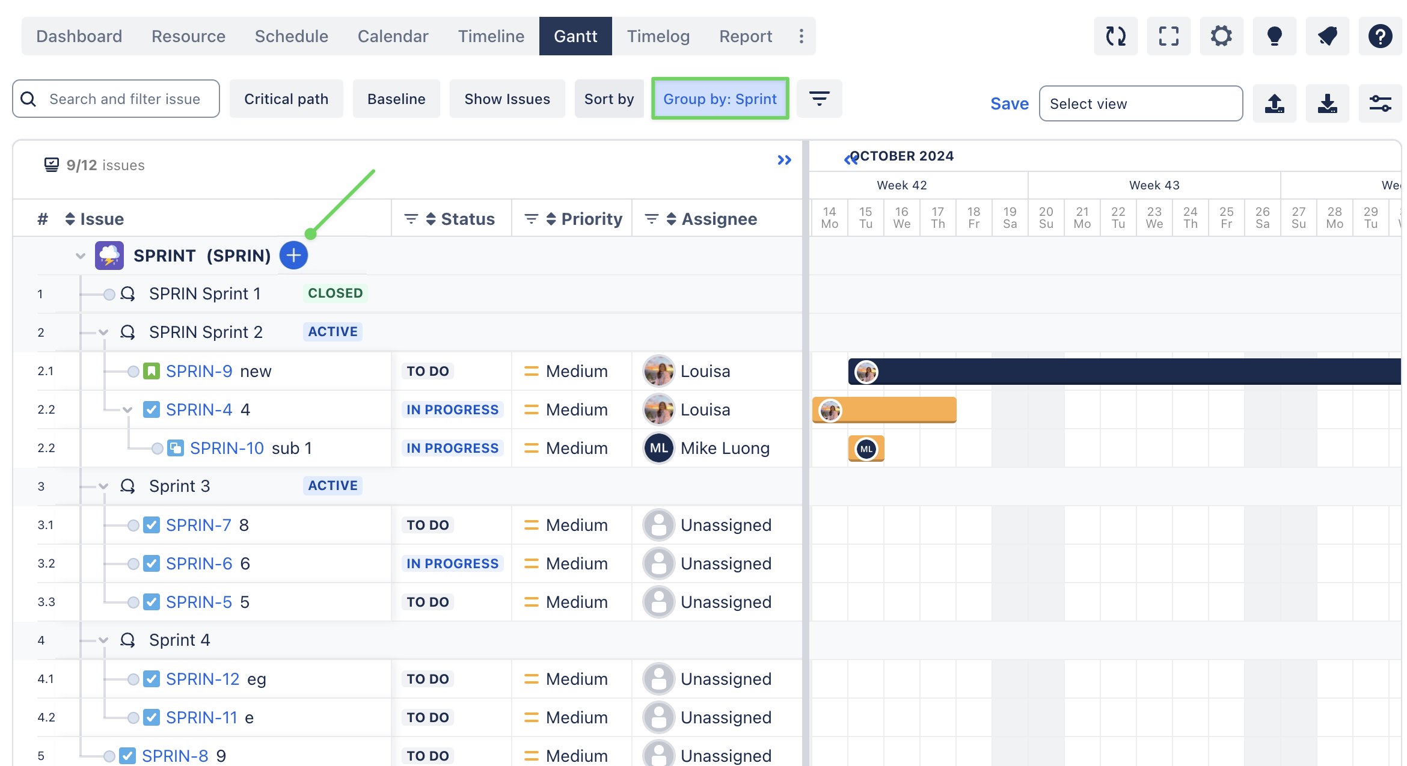Switch to the Timelog tab
Viewport: 1407px width, 766px height.
coord(658,36)
